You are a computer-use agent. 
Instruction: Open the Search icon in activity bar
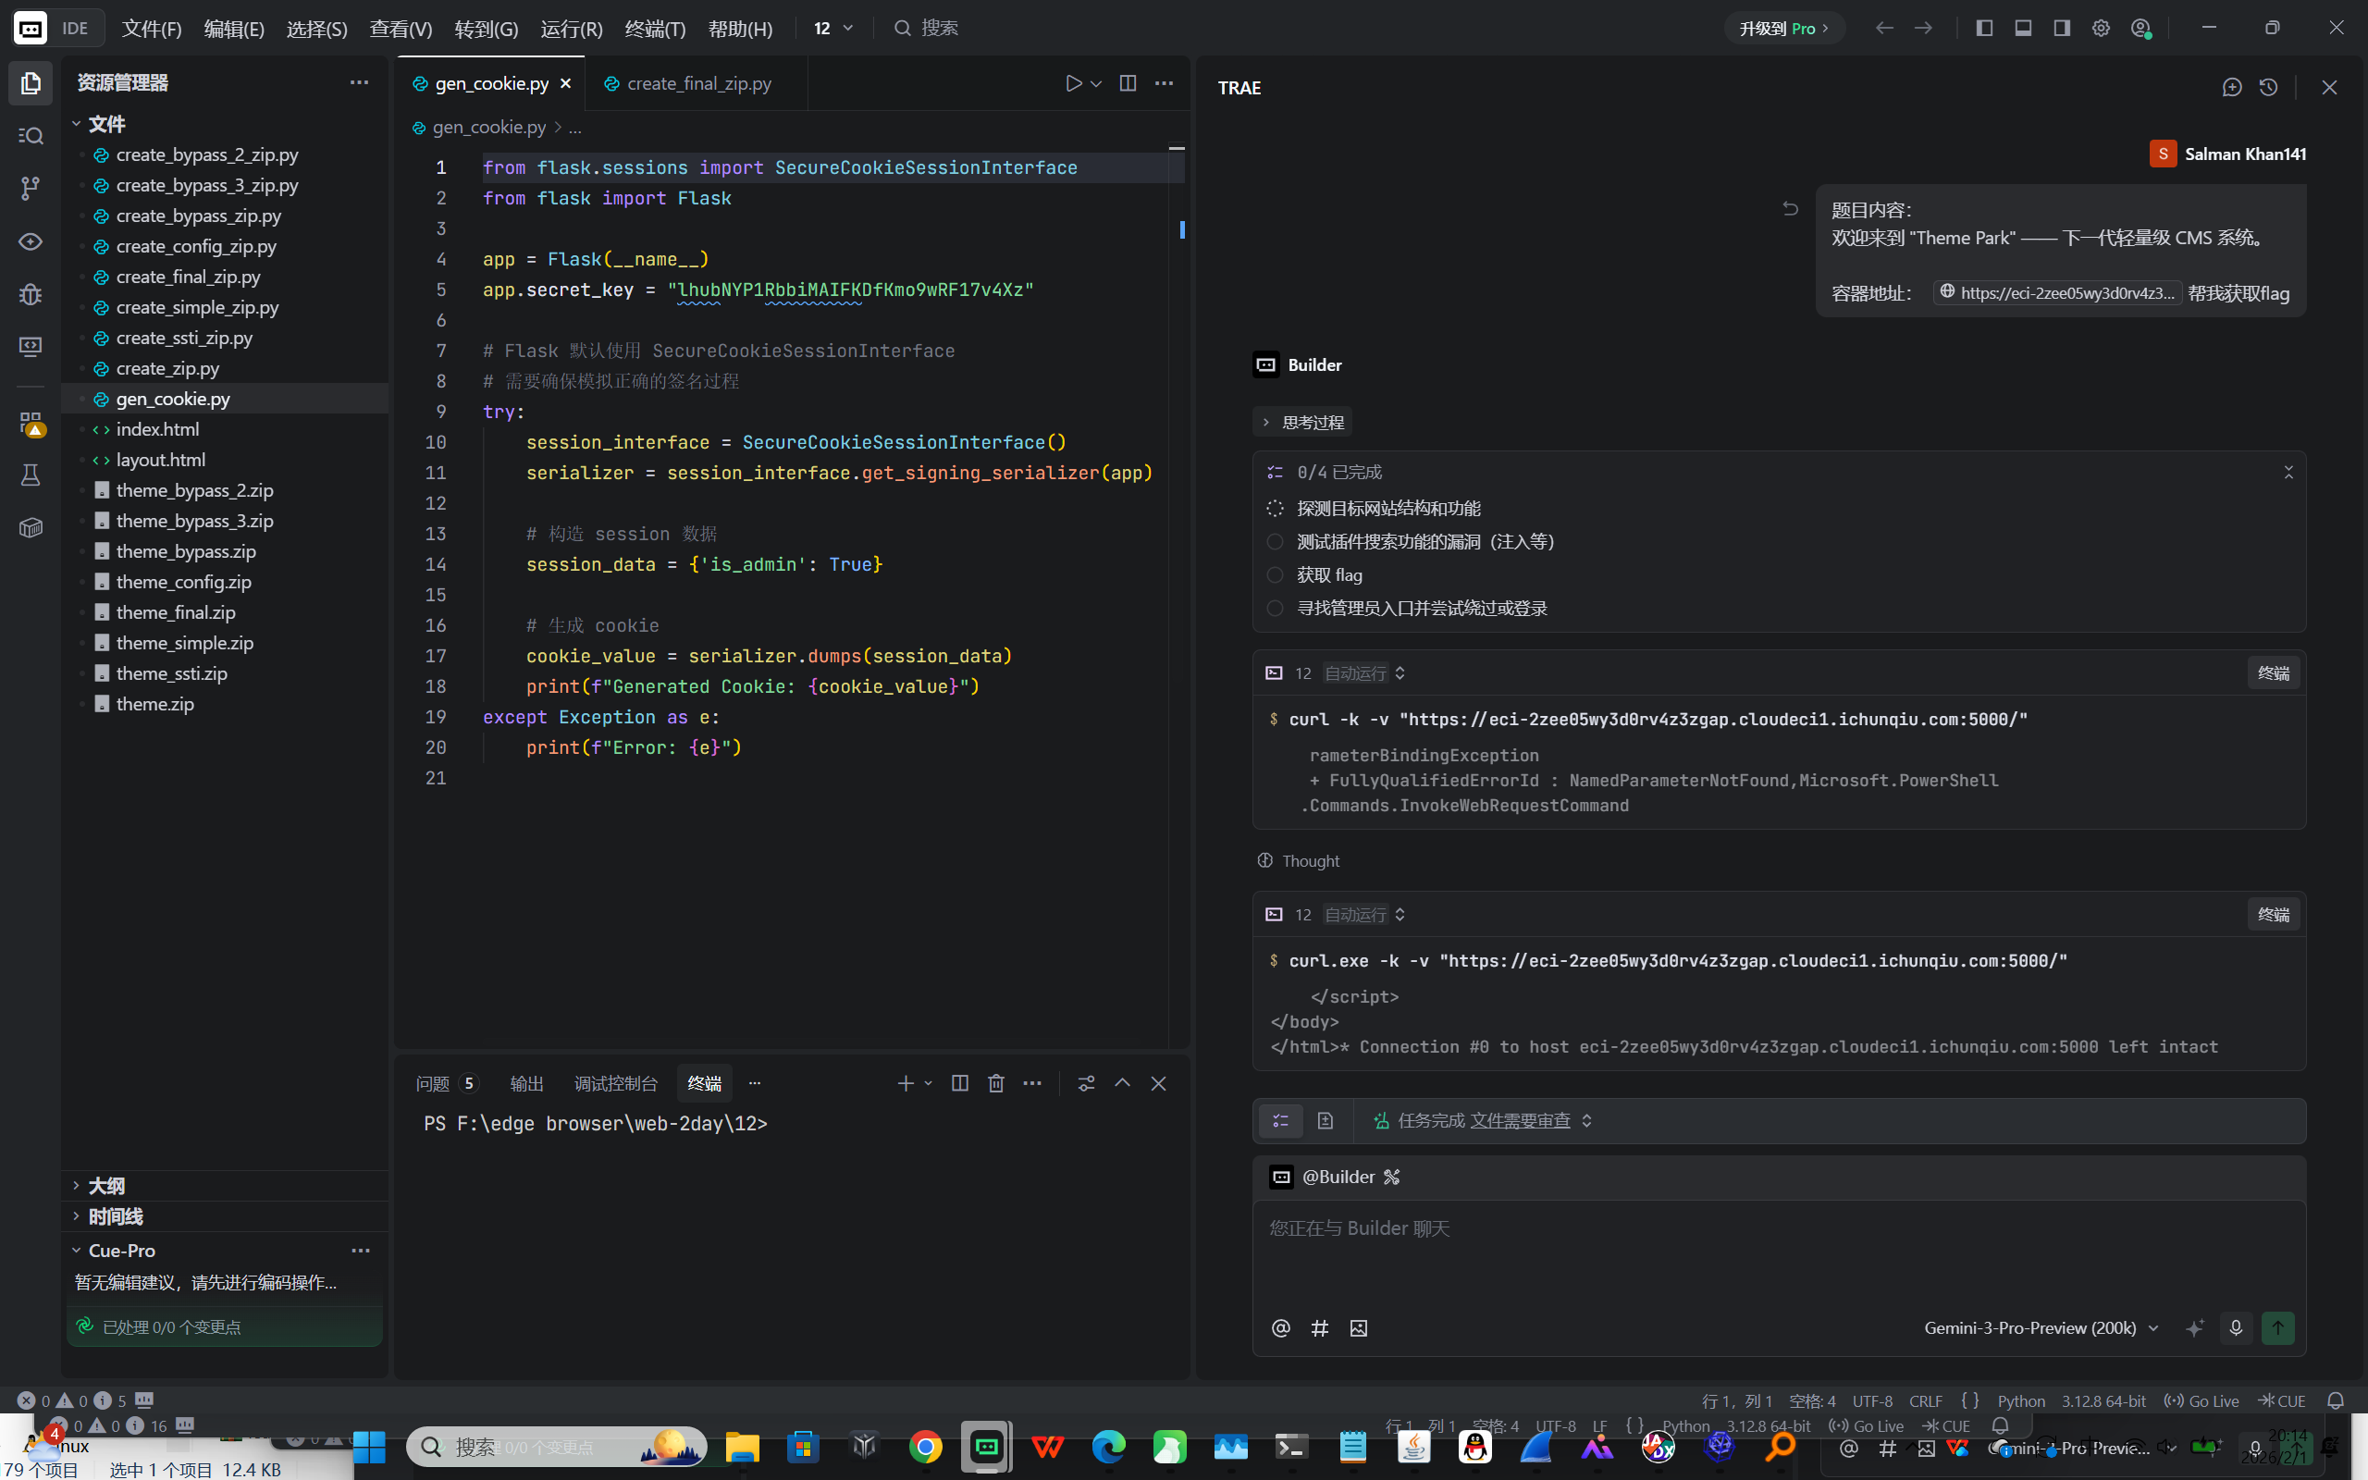pyautogui.click(x=31, y=135)
